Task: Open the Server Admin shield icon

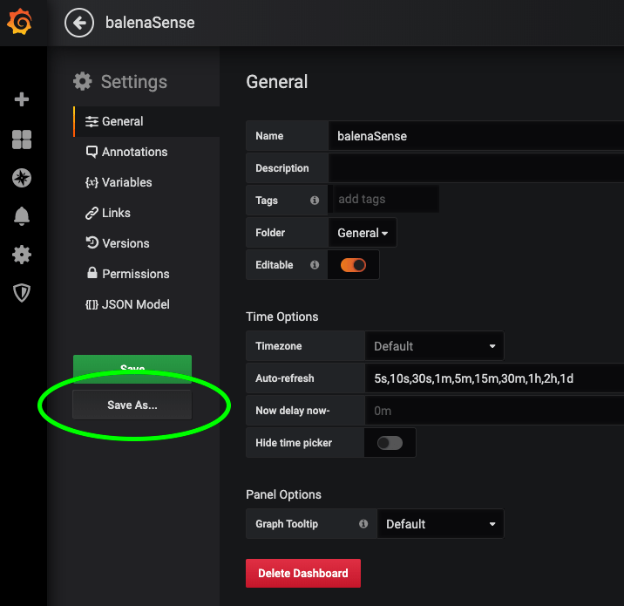Action: point(22,293)
